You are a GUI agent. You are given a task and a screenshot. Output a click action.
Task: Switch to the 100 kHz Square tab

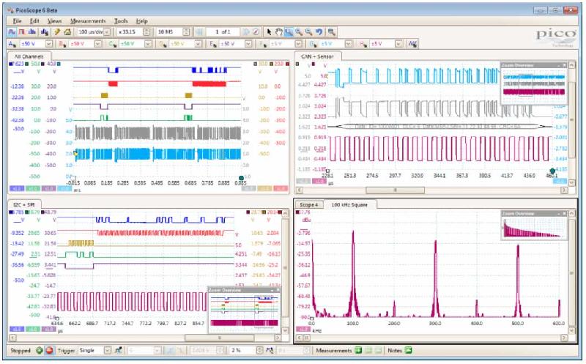click(349, 204)
